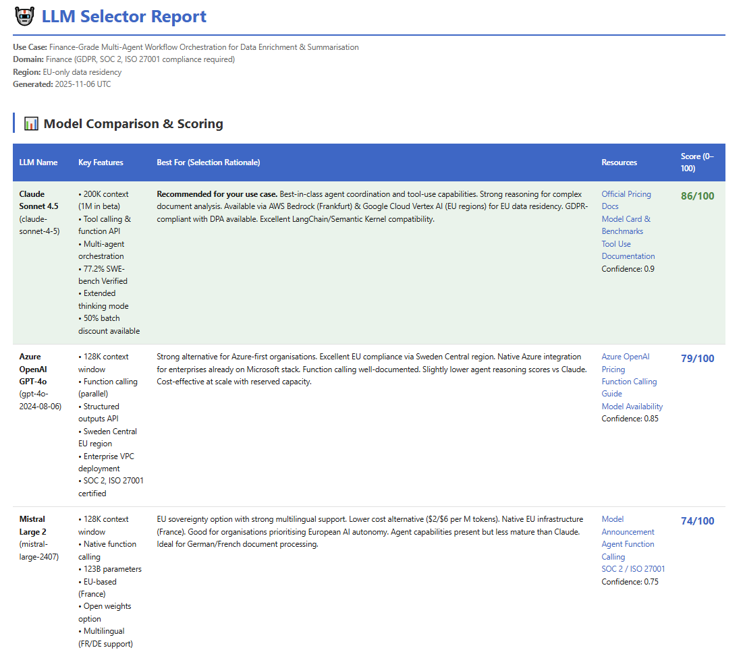The height and width of the screenshot is (654, 743).
Task: Click the Structured outputs API bullet
Action: 99,413
